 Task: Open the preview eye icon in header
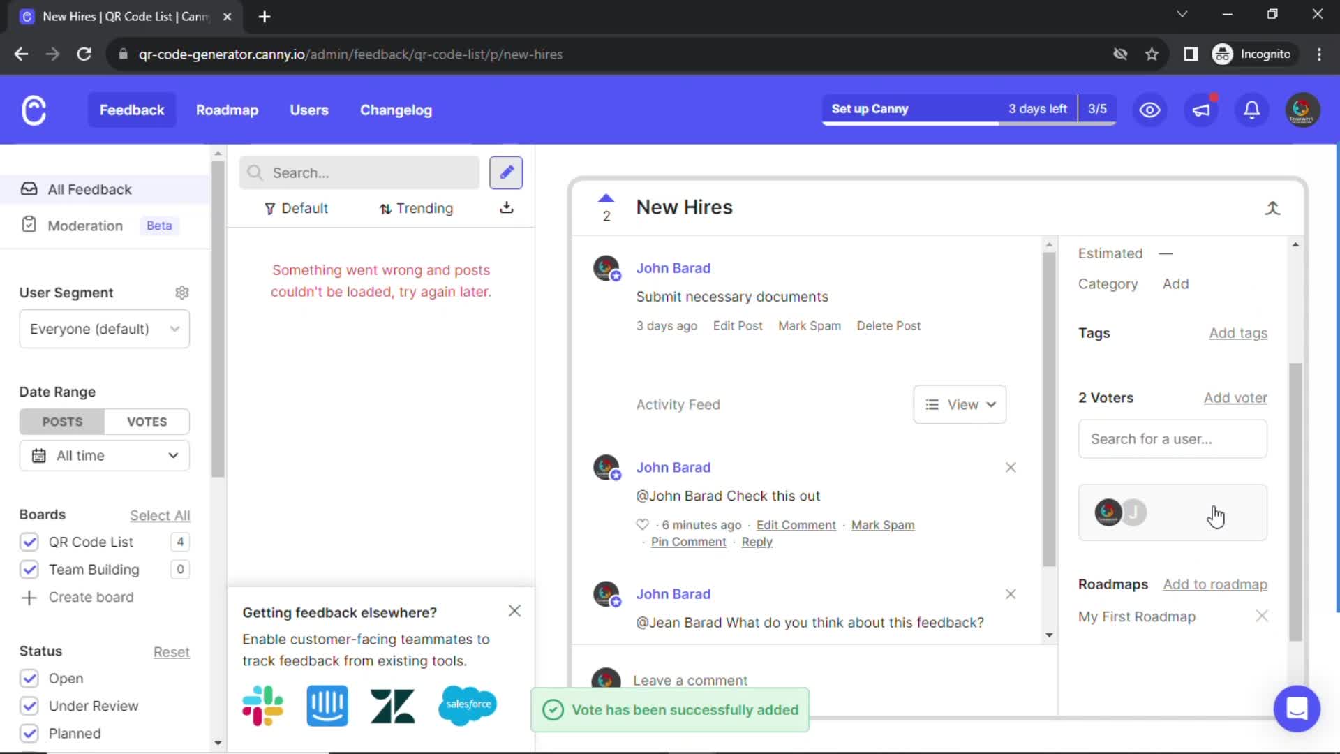(x=1149, y=110)
